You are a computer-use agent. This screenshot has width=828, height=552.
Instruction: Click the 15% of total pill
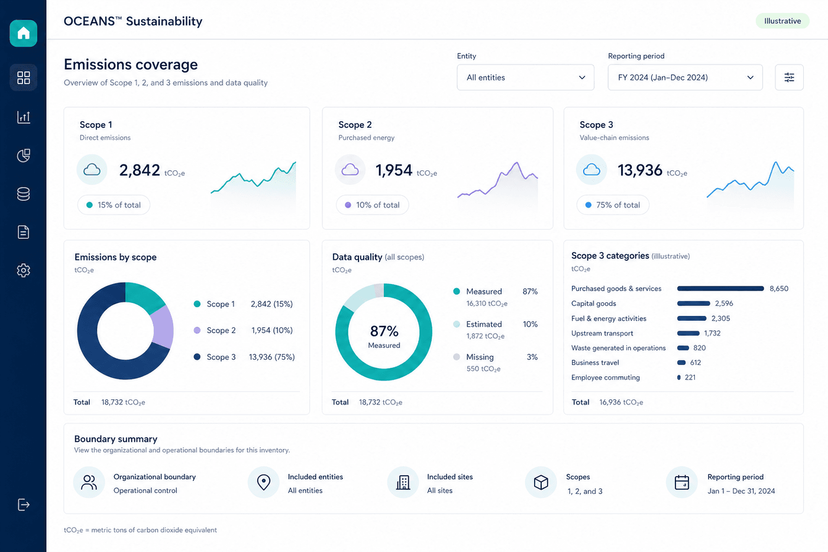click(114, 205)
